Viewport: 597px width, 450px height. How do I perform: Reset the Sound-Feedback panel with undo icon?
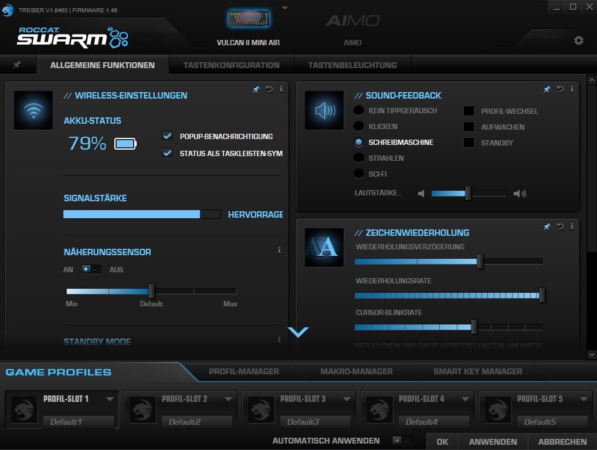560,89
